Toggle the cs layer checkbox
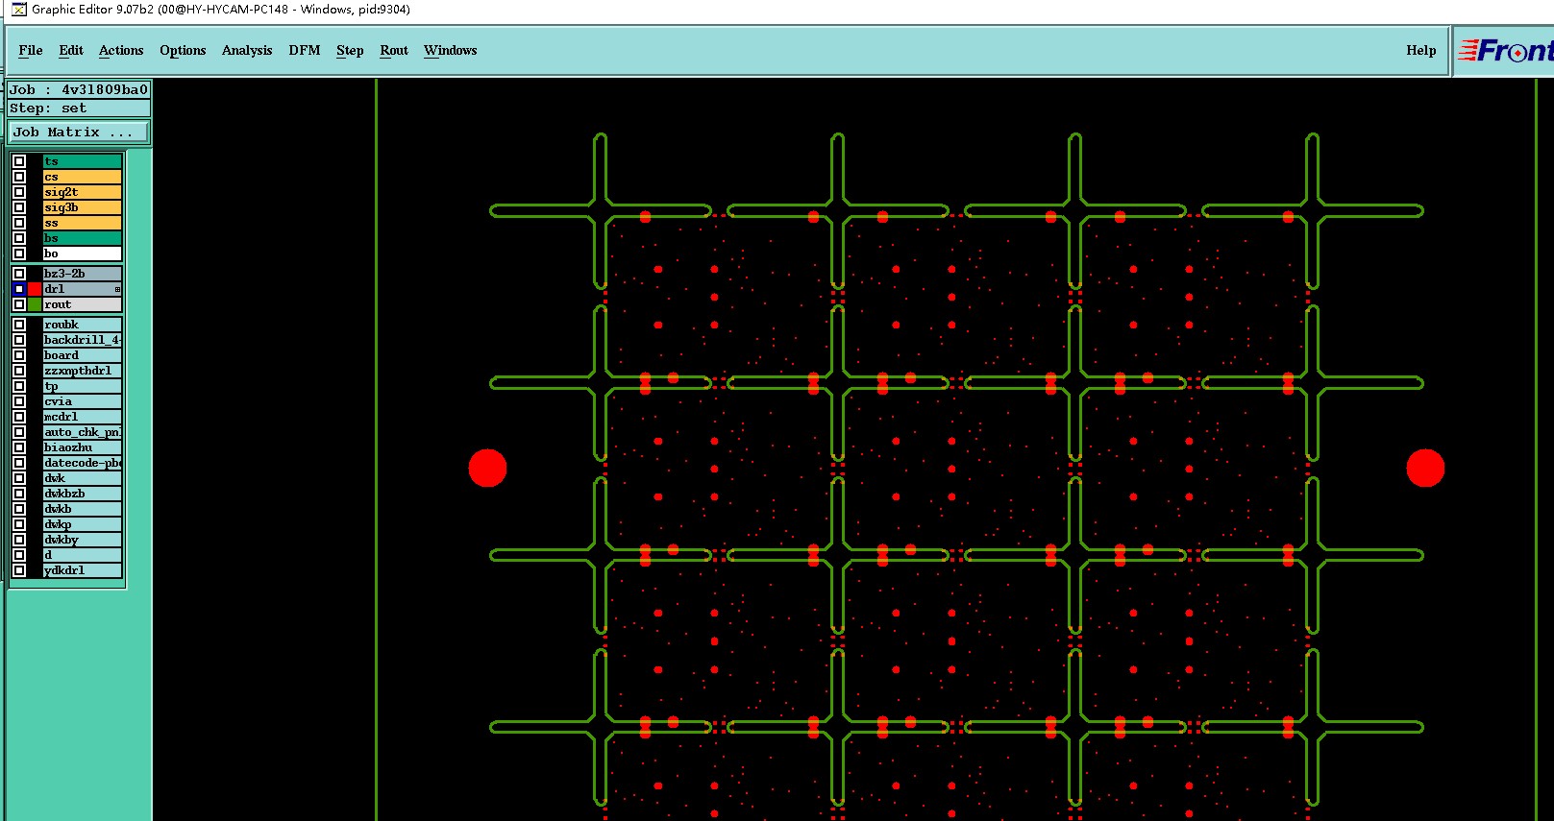This screenshot has width=1554, height=821. tap(19, 177)
